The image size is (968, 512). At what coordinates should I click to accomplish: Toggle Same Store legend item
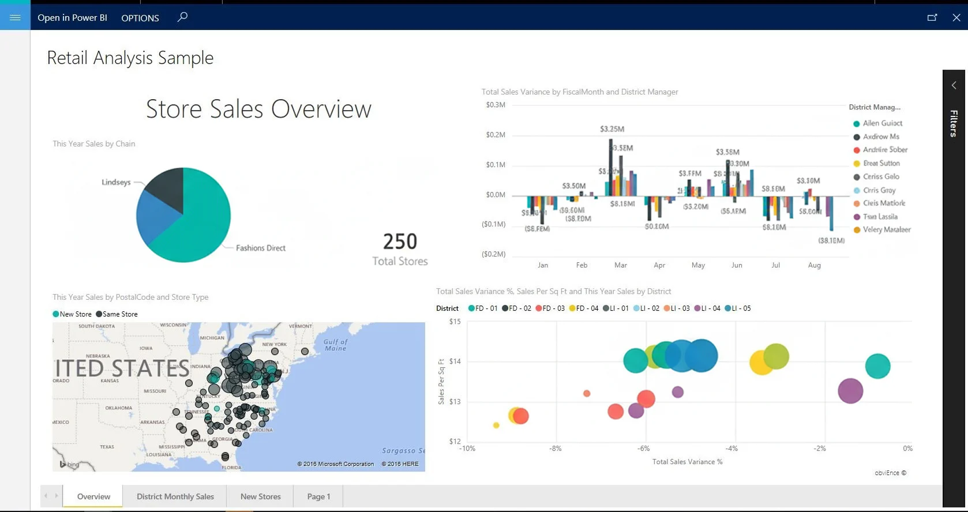pyautogui.click(x=117, y=314)
